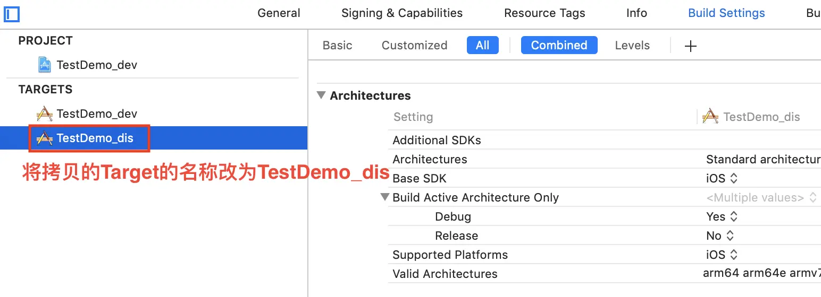The height and width of the screenshot is (297, 821).
Task: Toggle the project navigator sidebar icon
Action: [x=11, y=14]
